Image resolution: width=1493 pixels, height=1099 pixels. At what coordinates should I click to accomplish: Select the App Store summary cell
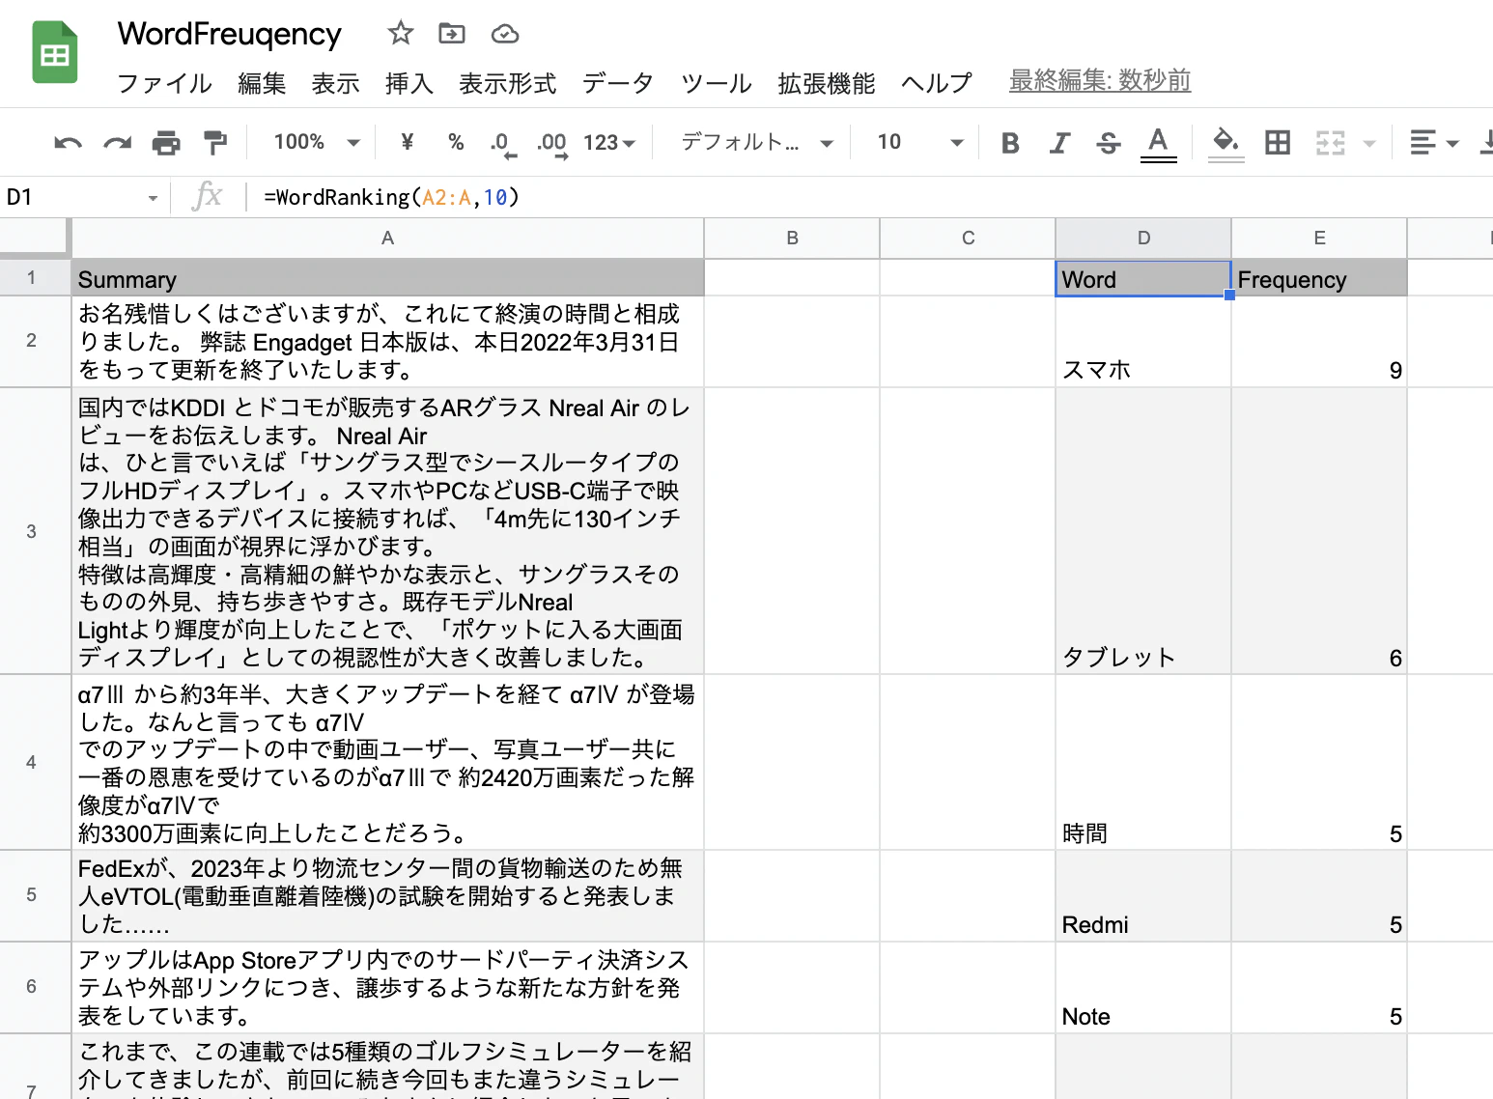point(387,987)
